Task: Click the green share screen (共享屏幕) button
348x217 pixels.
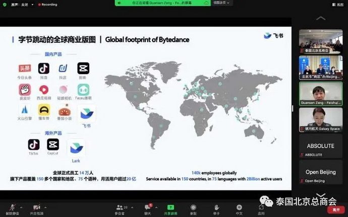Action: (x=170, y=209)
